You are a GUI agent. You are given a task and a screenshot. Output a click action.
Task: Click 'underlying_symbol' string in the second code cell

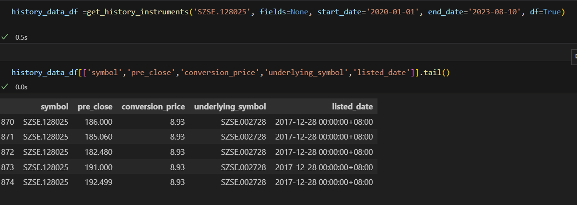tap(307, 73)
